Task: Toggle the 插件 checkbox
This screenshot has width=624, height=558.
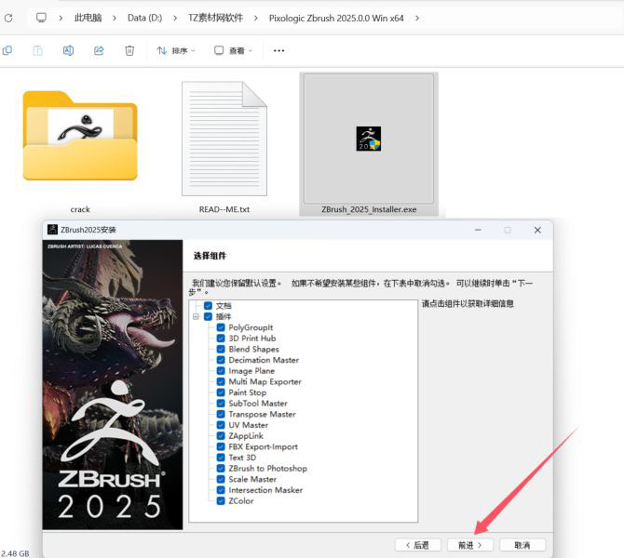Action: point(208,316)
